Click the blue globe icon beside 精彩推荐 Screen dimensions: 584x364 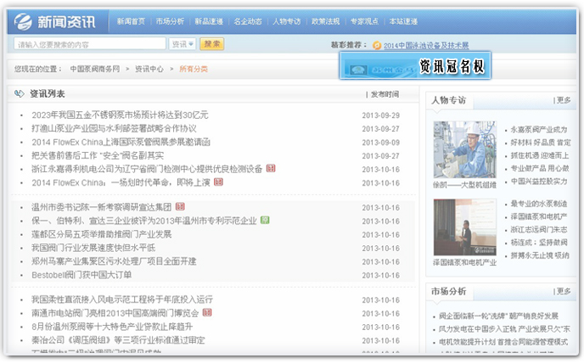376,45
